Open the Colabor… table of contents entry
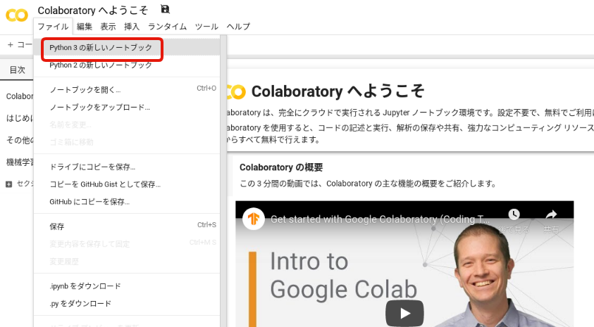The width and height of the screenshot is (594, 327). [x=19, y=96]
